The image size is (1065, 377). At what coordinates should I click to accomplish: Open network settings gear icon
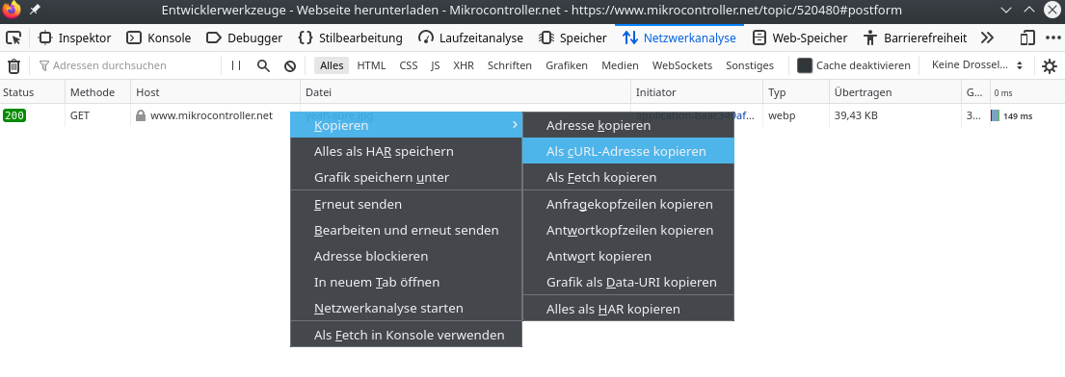[1050, 65]
